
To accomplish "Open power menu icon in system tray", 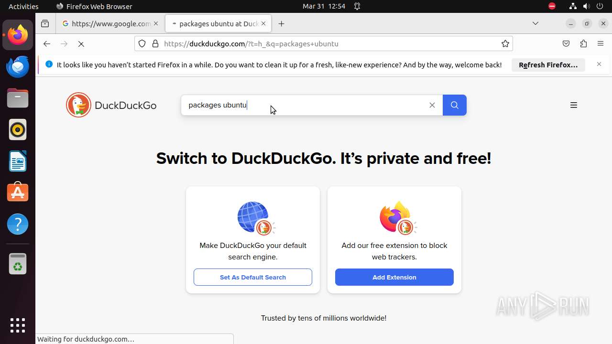I will [x=600, y=6].
